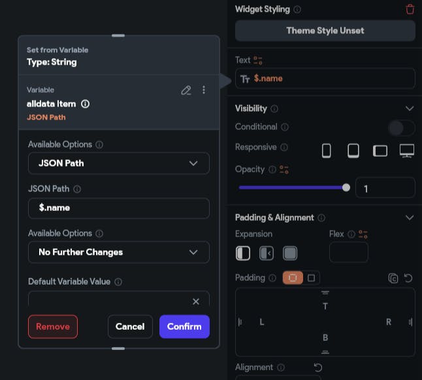422x380 pixels.
Task: Open the No Further Changes dropdown
Action: tap(119, 252)
